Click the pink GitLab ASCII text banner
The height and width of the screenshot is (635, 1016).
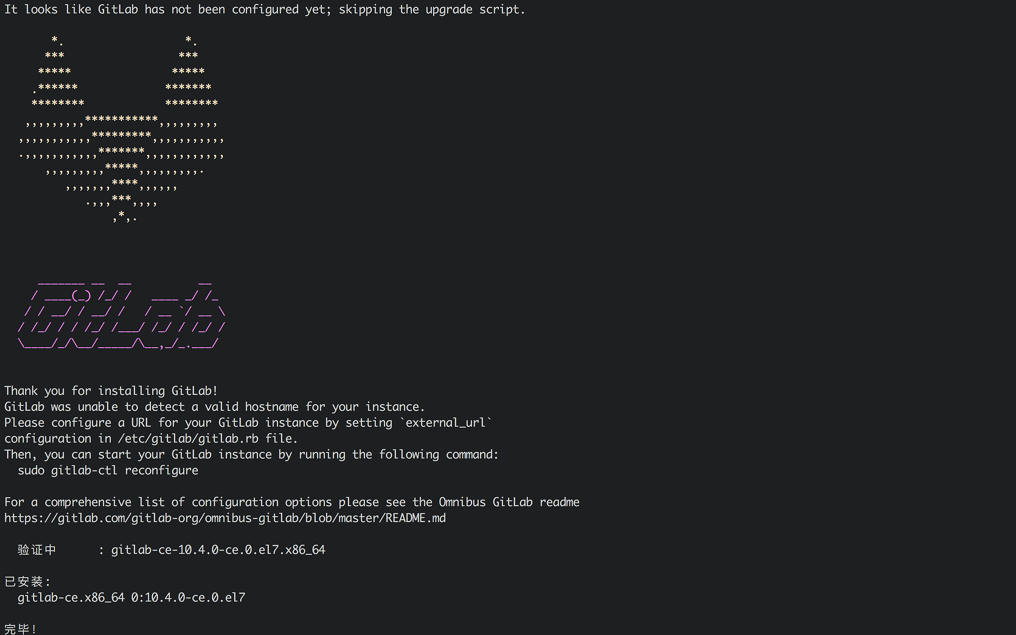pos(122,313)
